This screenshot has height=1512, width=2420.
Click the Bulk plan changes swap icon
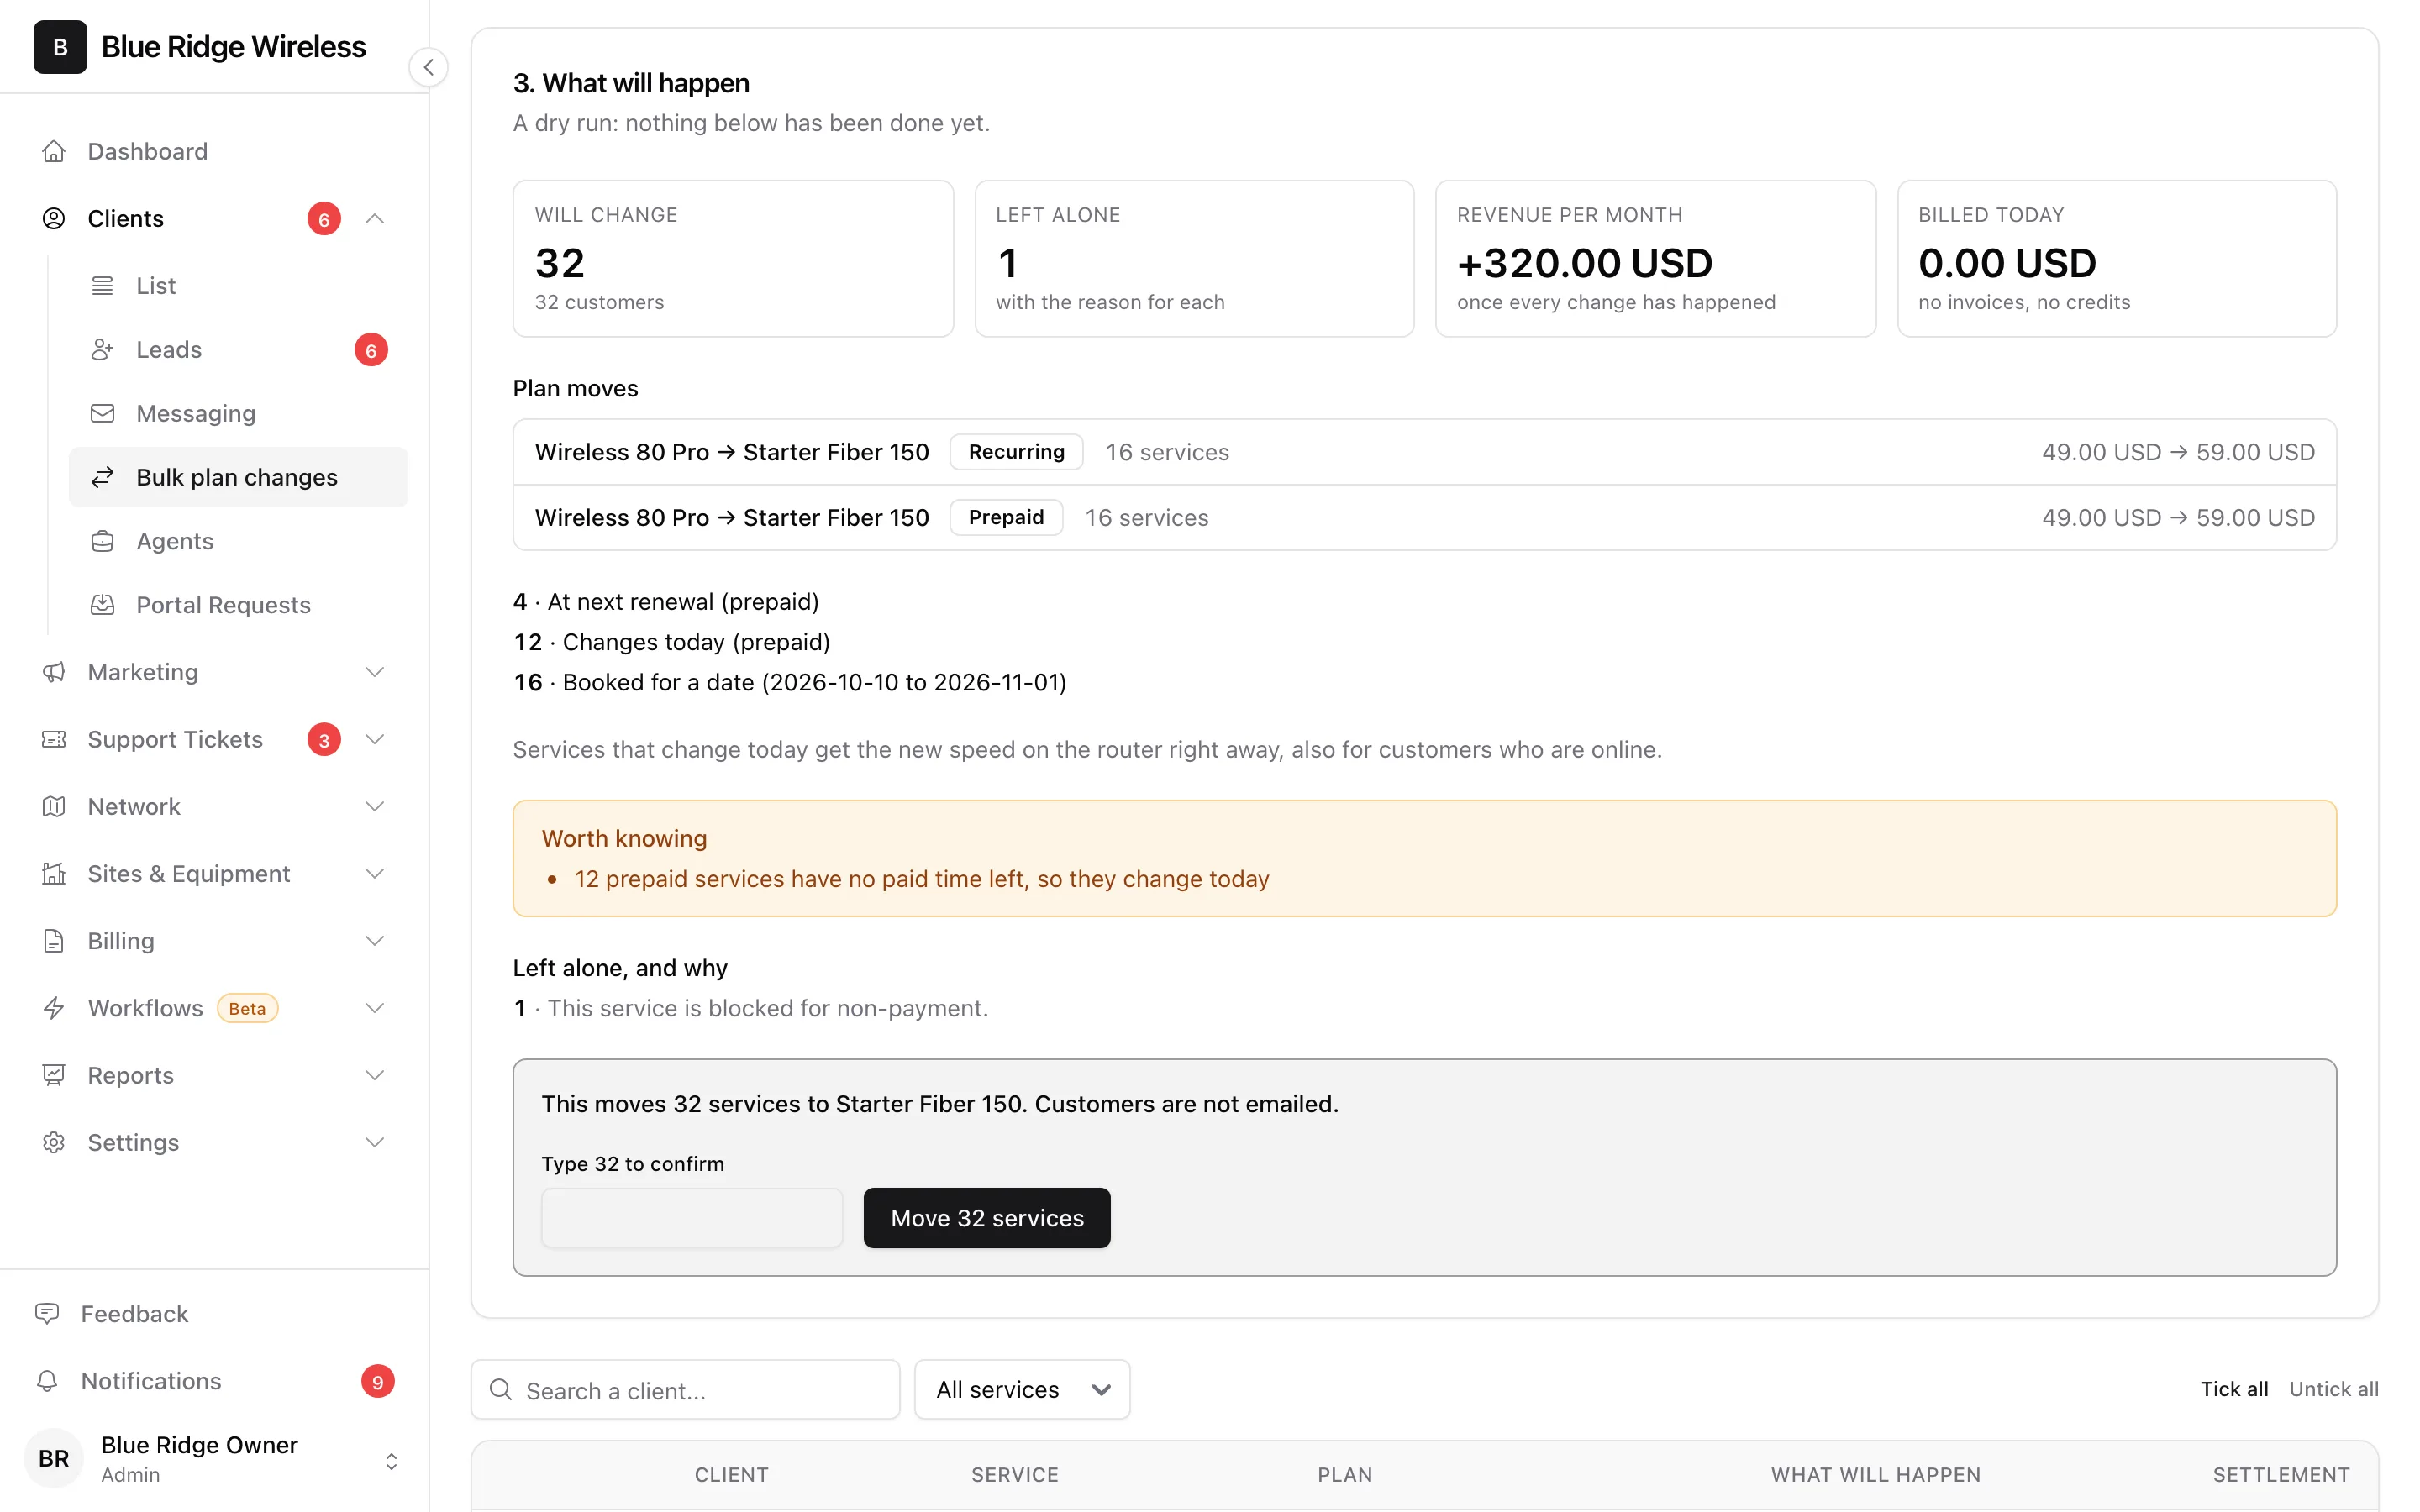[x=102, y=477]
